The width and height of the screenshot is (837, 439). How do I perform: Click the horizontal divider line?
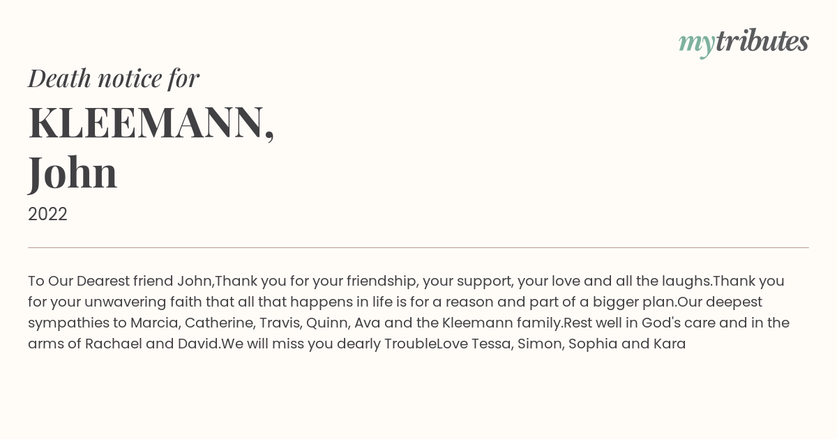[418, 247]
